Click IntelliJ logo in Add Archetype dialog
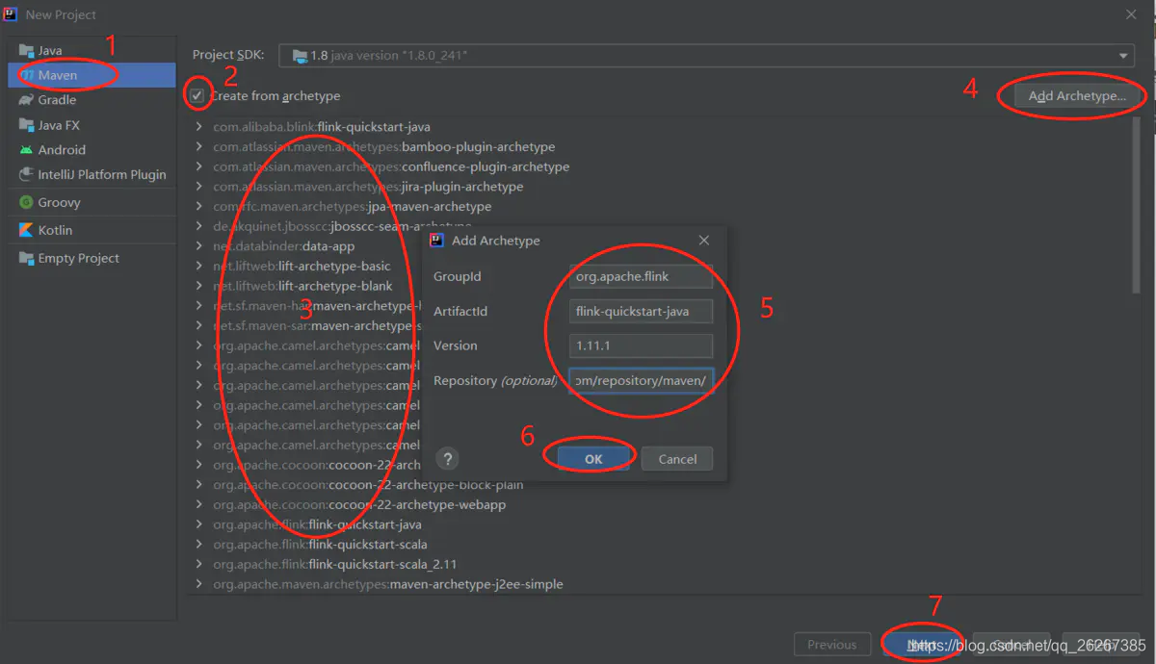Image resolution: width=1156 pixels, height=664 pixels. click(436, 241)
